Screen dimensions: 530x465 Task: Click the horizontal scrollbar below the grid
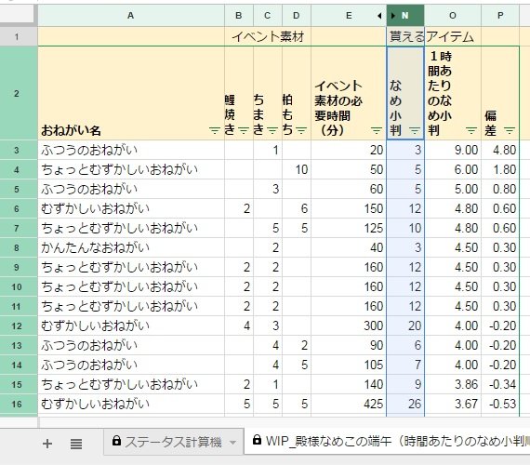[x=284, y=422]
